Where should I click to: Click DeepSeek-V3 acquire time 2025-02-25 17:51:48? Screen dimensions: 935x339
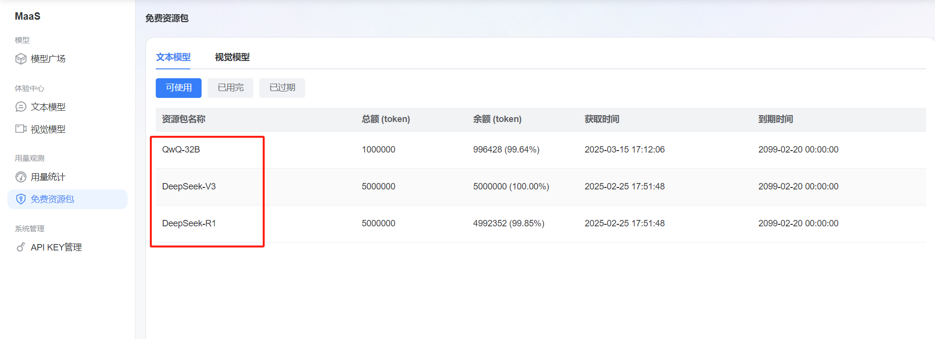(x=624, y=186)
